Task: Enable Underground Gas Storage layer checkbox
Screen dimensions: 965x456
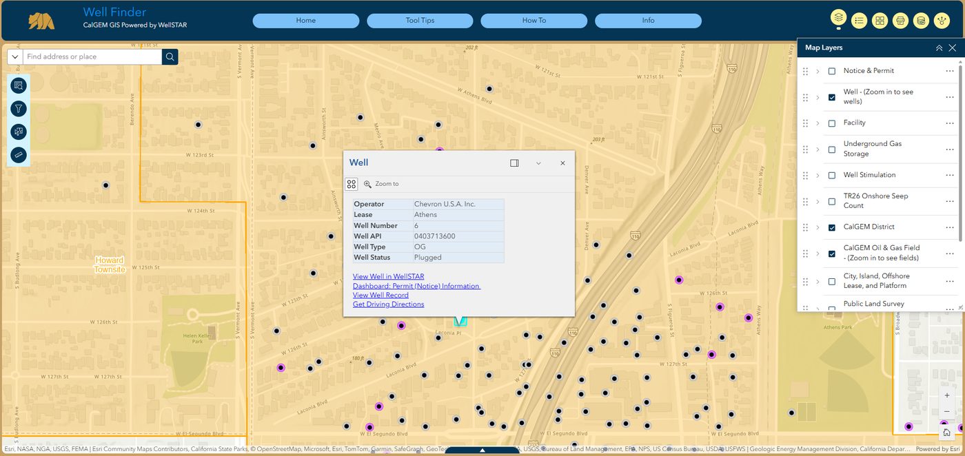Action: pyautogui.click(x=832, y=149)
